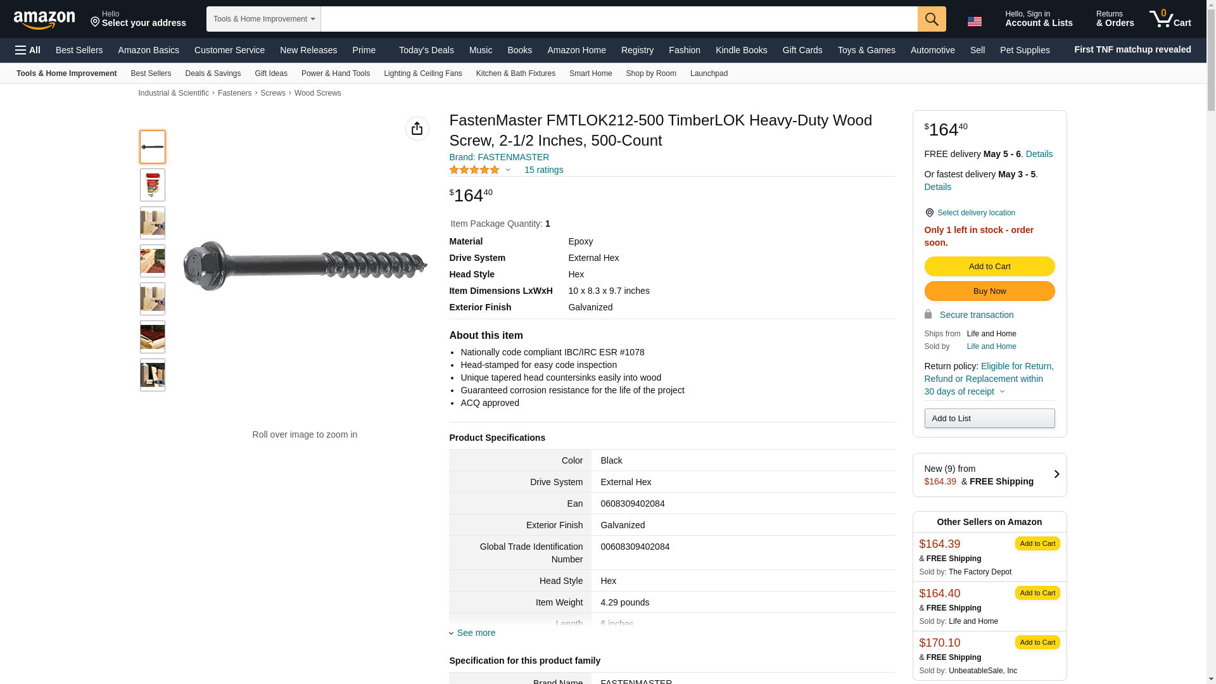Click the Add to List button
The width and height of the screenshot is (1216, 684).
[x=989, y=418]
